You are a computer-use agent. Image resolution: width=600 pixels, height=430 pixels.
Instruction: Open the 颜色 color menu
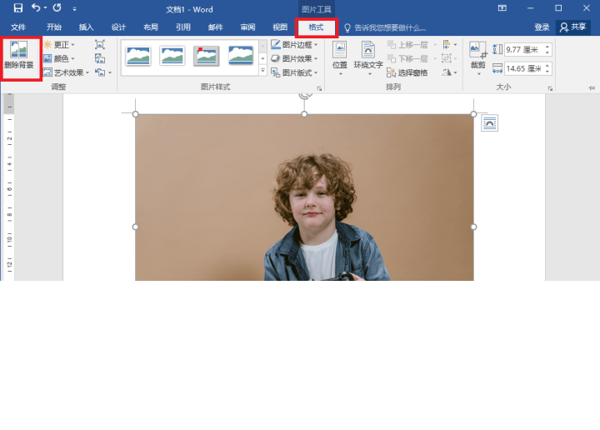[59, 58]
